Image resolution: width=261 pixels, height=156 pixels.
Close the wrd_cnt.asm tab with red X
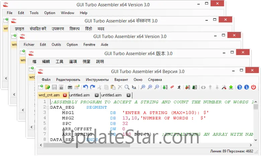[x=65, y=95]
